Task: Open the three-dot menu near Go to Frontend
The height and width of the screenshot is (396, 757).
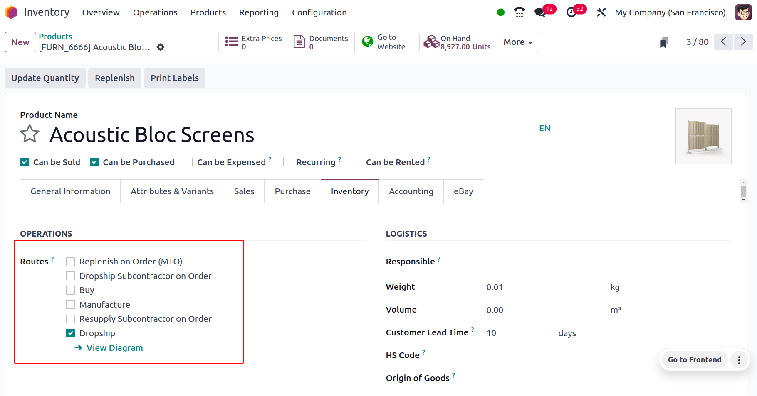Action: pos(739,359)
